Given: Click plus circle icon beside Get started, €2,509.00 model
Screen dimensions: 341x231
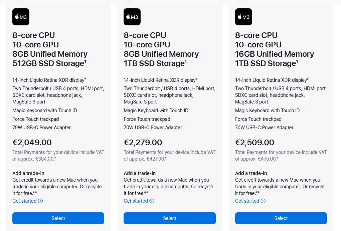Looking at the screenshot, I should click(x=263, y=201).
